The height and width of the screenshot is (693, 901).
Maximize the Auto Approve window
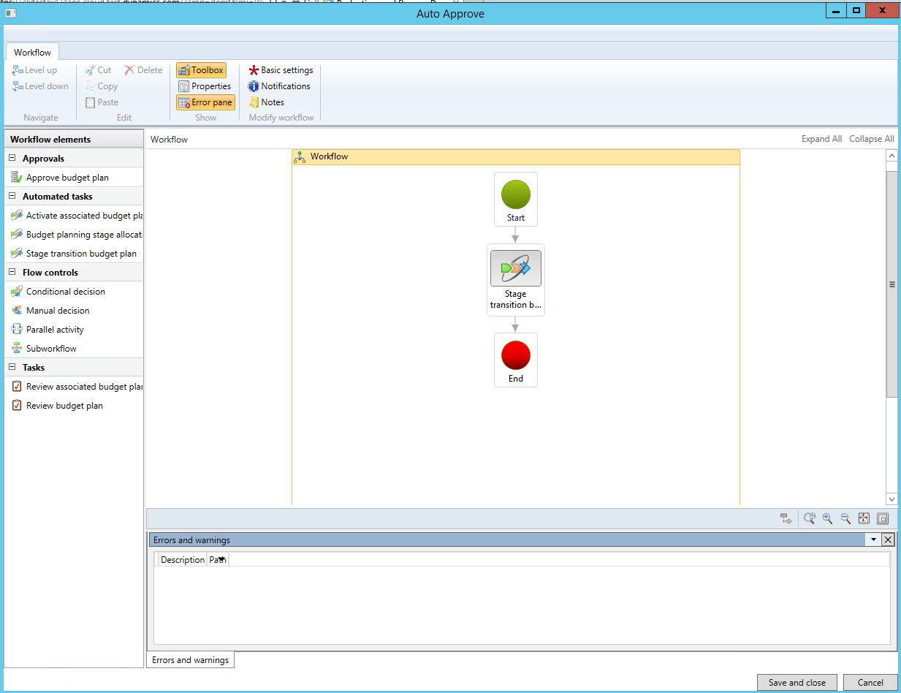(x=856, y=11)
